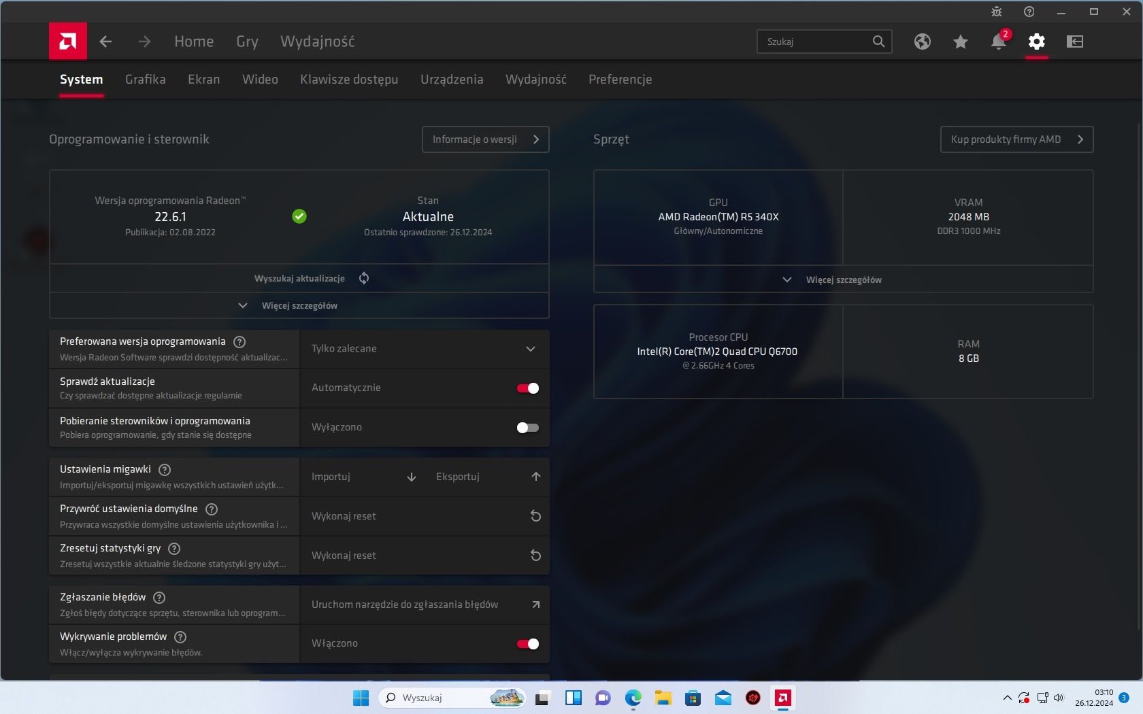Screen dimensions: 1143x714
Task: Click reset icon for Zresetuj statystyki gry
Action: pyautogui.click(x=535, y=556)
